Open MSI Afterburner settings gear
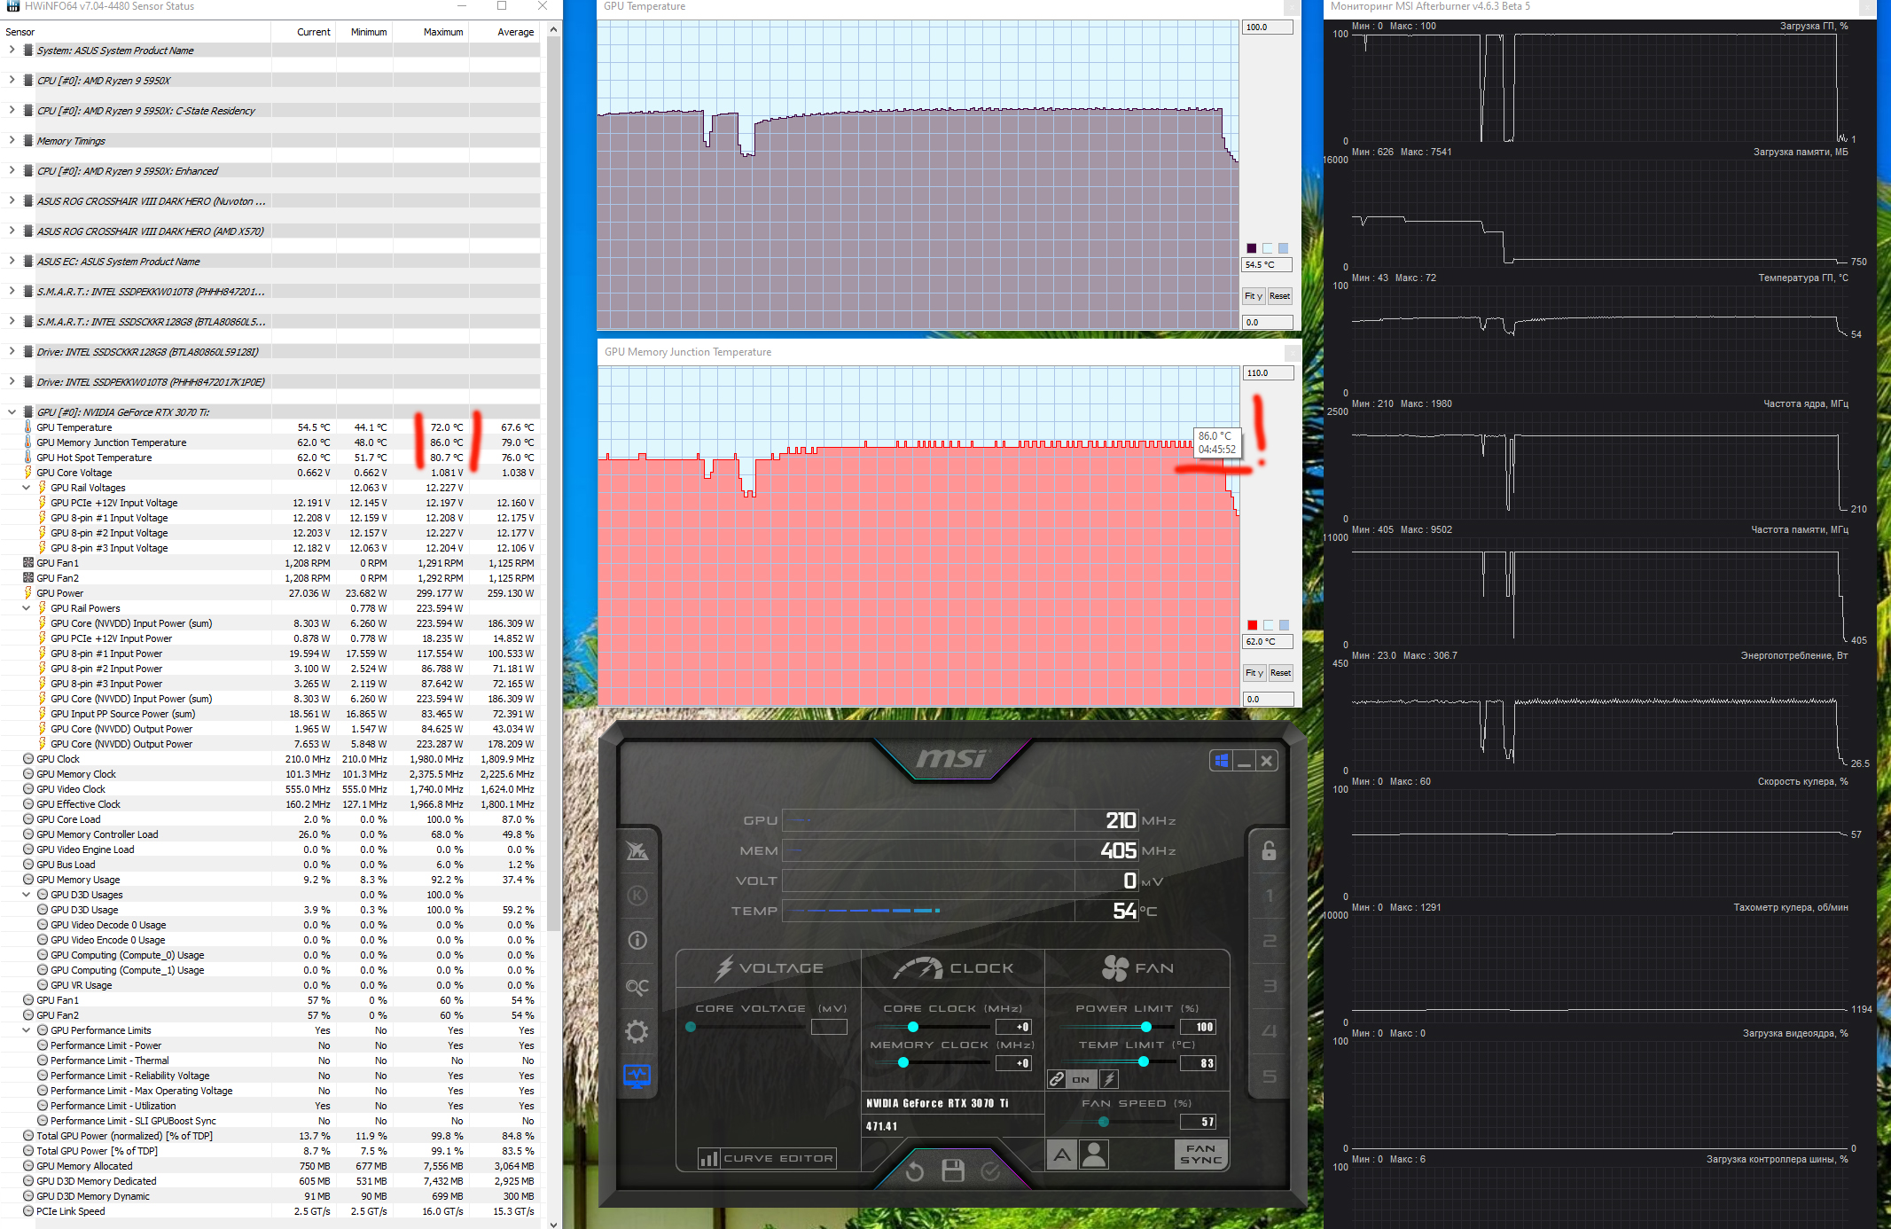Image resolution: width=1891 pixels, height=1229 pixels. tap(637, 1031)
